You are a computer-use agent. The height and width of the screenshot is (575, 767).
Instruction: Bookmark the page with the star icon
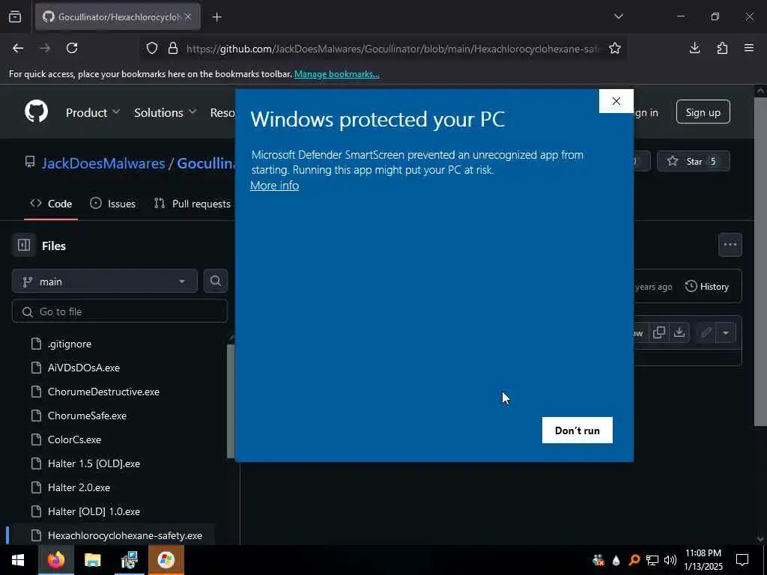point(615,49)
